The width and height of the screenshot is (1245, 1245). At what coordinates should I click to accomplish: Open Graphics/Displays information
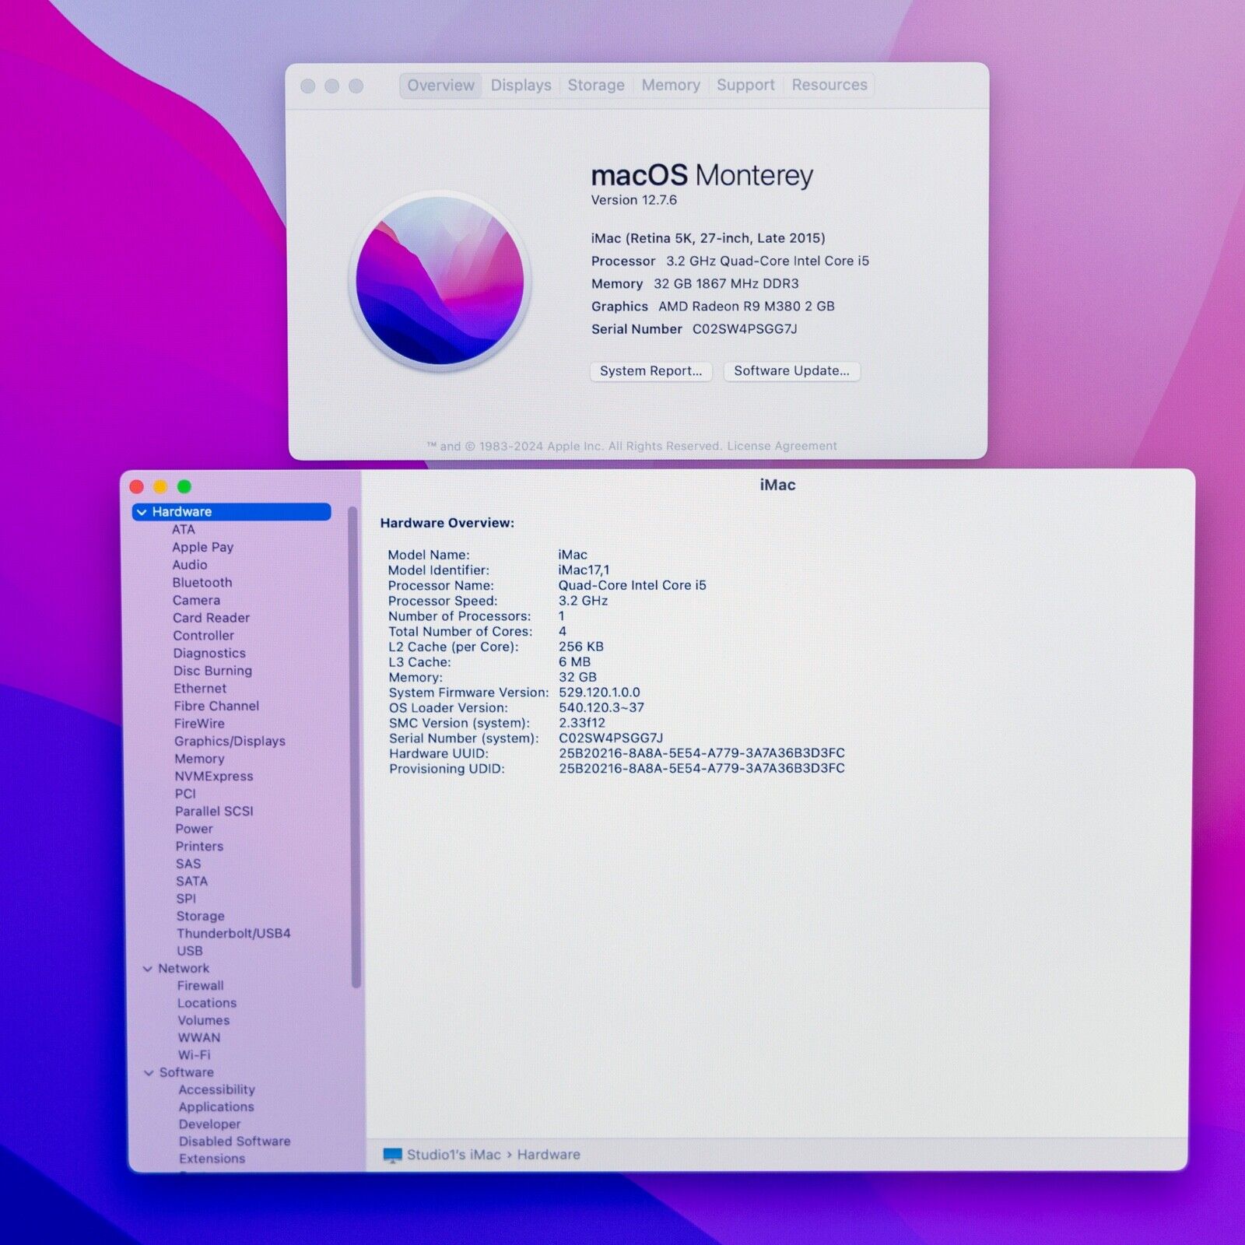click(x=230, y=742)
